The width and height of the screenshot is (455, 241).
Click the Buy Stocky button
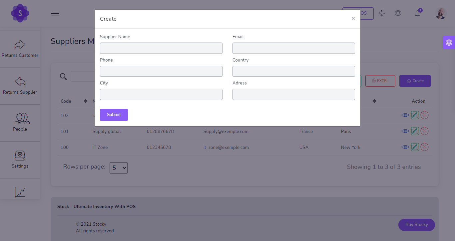[x=416, y=225]
